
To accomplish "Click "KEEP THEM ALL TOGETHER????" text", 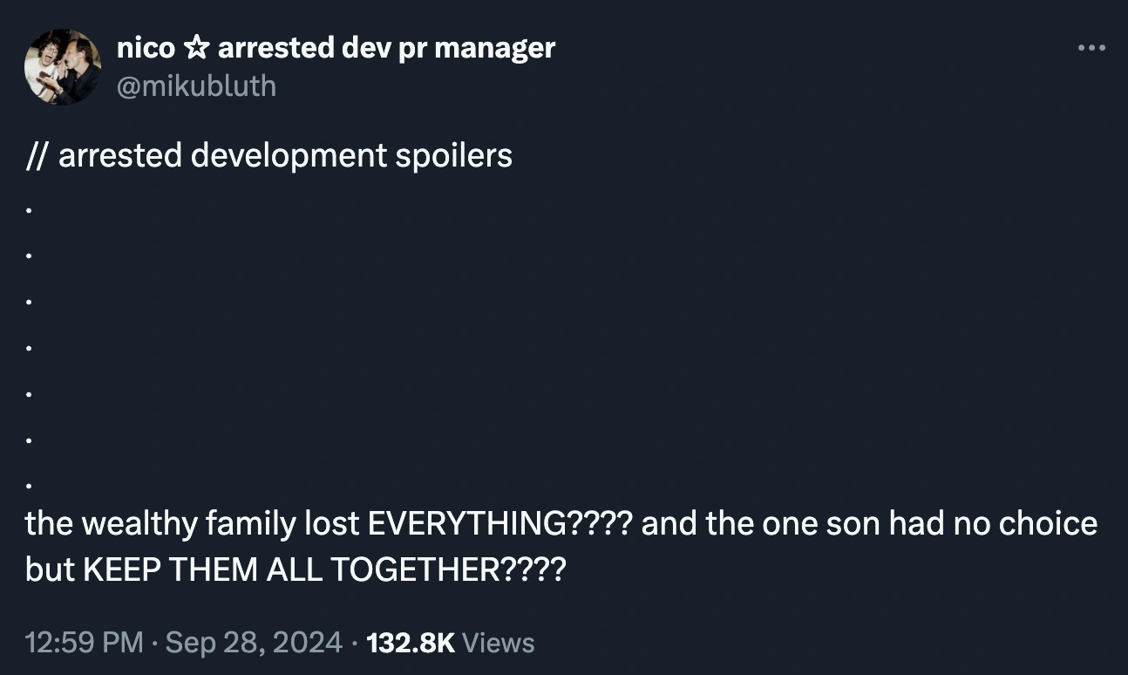I will click(323, 569).
